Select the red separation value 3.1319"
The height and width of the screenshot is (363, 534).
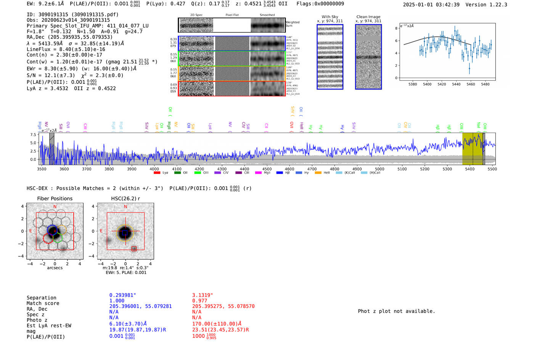203,295
